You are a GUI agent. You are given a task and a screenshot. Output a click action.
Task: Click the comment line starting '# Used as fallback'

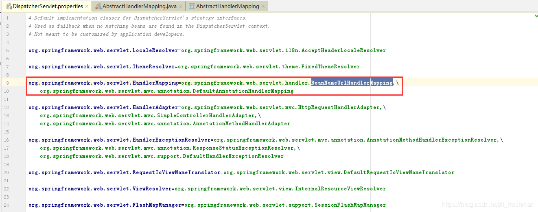coord(149,26)
